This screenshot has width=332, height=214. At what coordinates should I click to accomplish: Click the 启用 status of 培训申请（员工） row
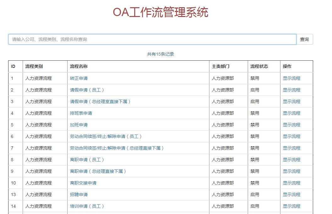click(255, 206)
